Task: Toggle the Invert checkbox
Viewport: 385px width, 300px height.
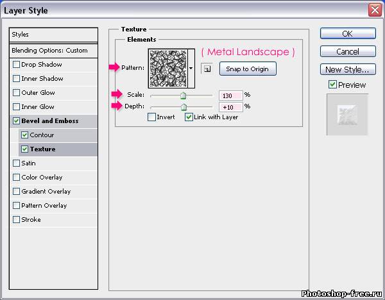Action: 151,117
